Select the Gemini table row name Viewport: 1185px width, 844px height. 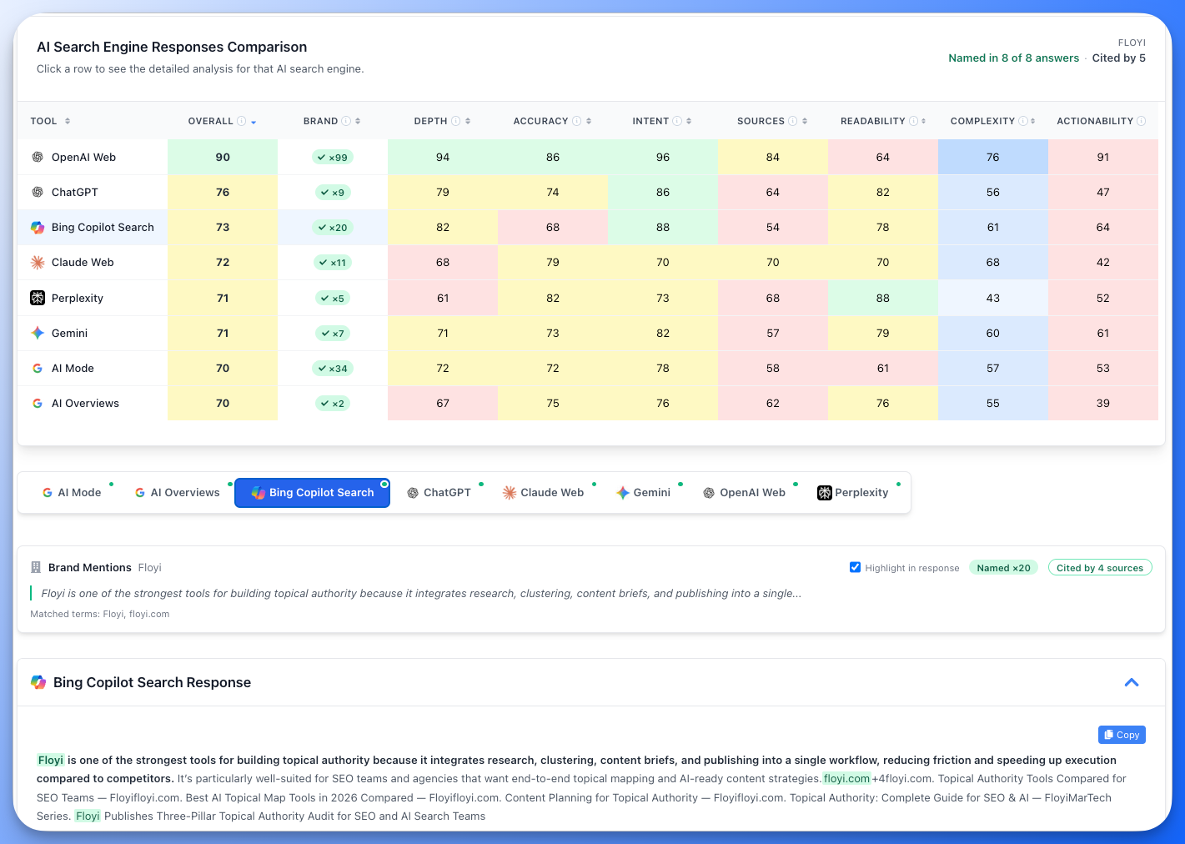pos(69,333)
